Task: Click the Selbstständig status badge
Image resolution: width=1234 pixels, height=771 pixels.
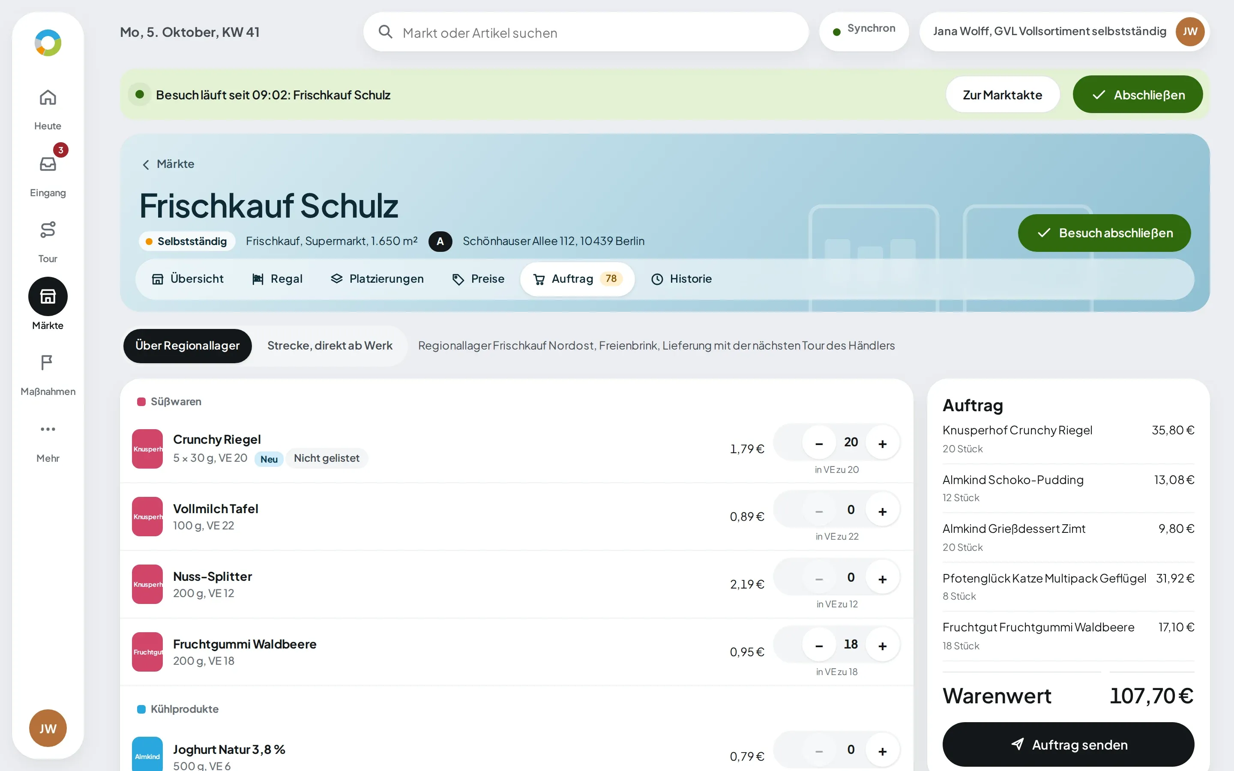Action: click(x=187, y=241)
